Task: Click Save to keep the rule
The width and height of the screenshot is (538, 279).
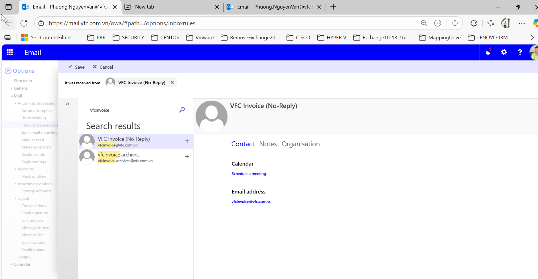Action: pos(76,67)
